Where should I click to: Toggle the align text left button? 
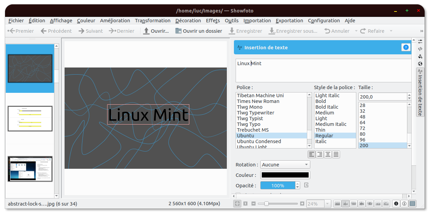pyautogui.click(x=312, y=154)
